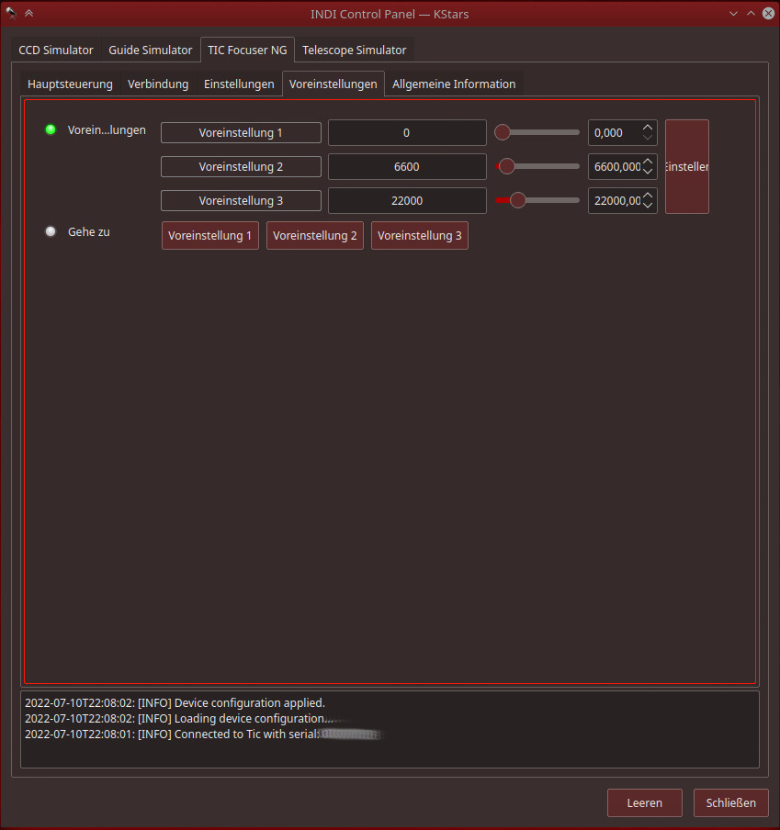This screenshot has width=780, height=830.
Task: Click the Gehe zu Voreinstellung 1 button
Action: click(210, 235)
